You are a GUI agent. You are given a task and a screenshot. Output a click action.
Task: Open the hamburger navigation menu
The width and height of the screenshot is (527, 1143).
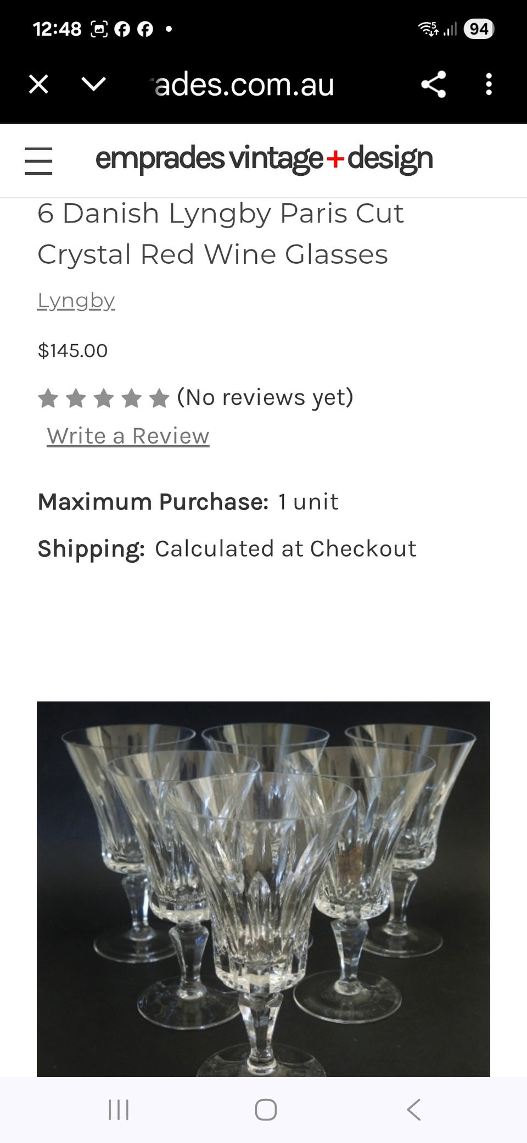38,160
